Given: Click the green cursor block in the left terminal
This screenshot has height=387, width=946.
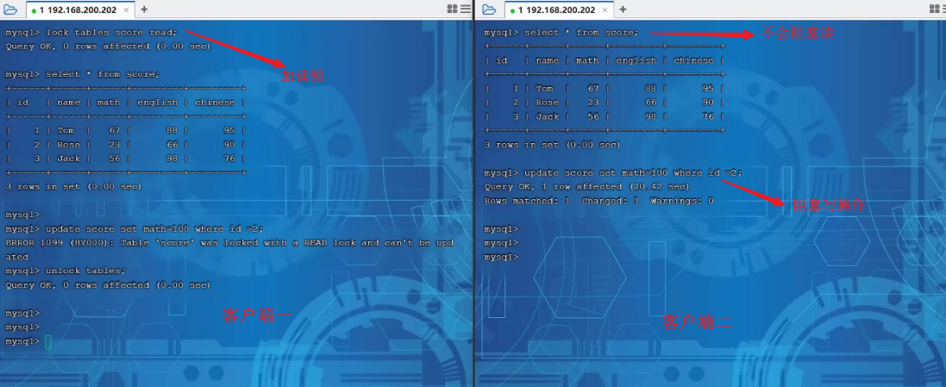Looking at the screenshot, I should (48, 342).
